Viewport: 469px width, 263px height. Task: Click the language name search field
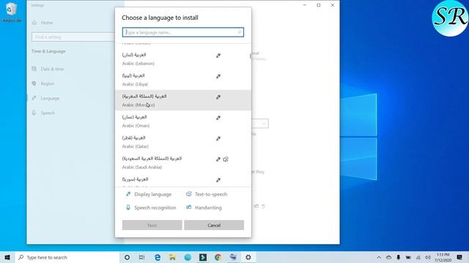point(182,32)
